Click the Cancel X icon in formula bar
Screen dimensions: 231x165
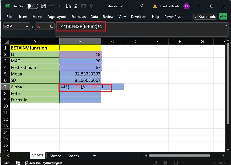click(38, 26)
